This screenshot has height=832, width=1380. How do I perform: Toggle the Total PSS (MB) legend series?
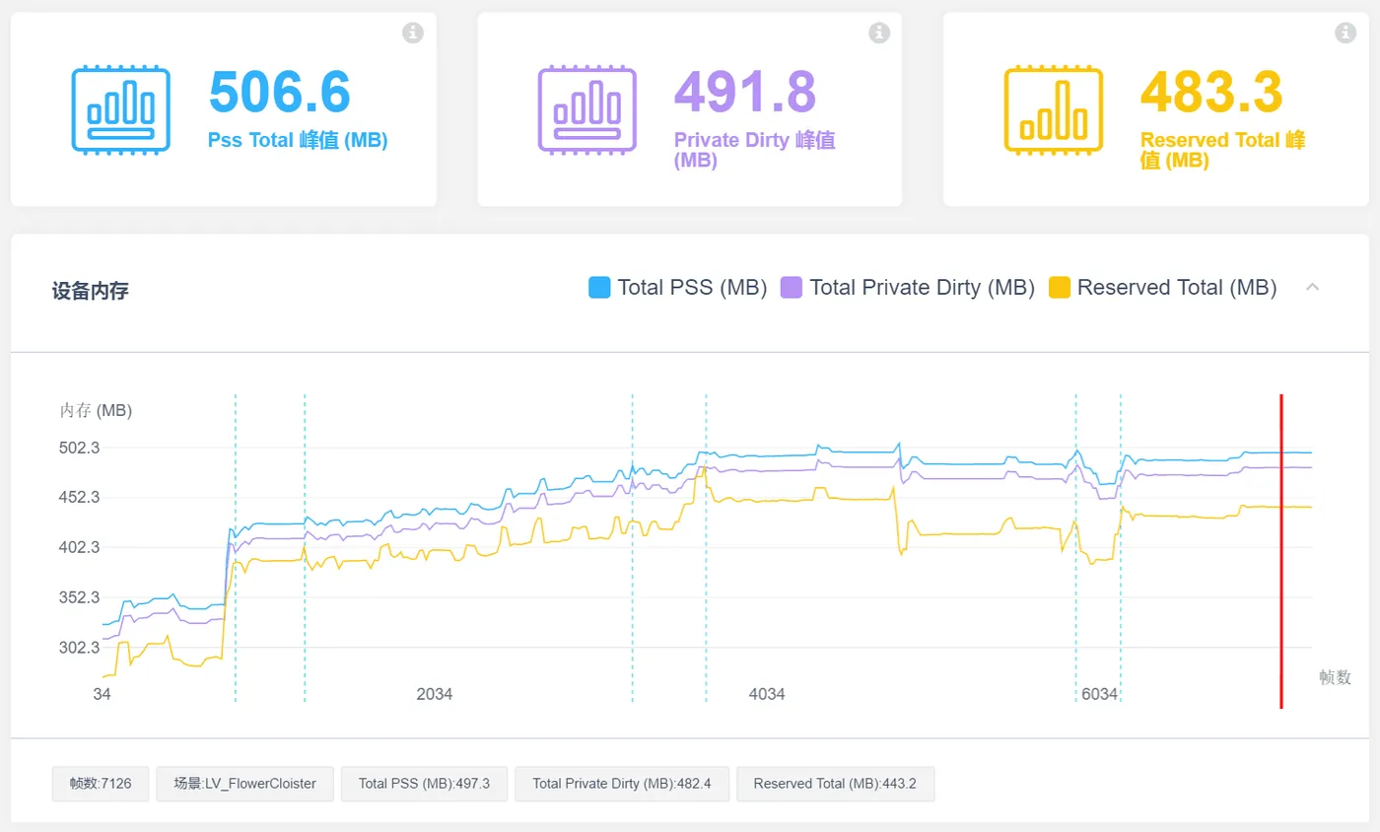678,288
